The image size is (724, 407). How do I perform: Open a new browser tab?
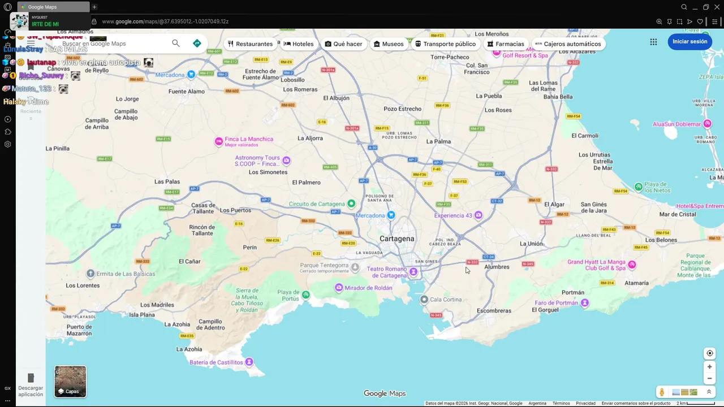click(x=94, y=7)
